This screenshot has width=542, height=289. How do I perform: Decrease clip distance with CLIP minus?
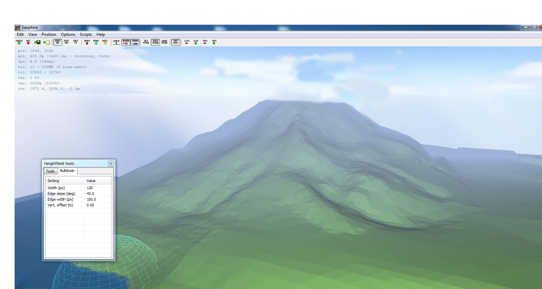pos(187,42)
